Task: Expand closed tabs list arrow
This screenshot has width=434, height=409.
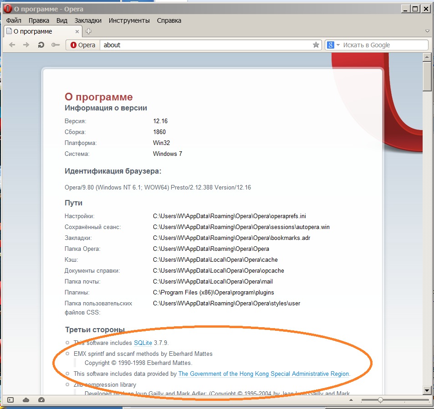Action: point(427,31)
